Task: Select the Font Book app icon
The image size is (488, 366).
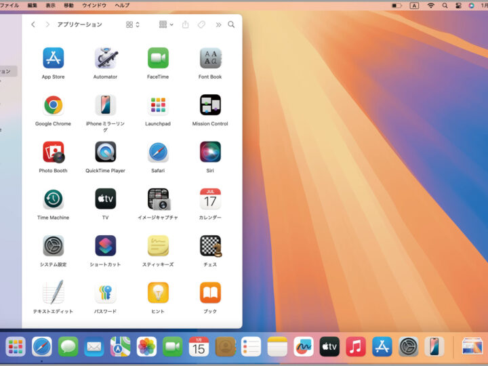Action: tap(210, 58)
